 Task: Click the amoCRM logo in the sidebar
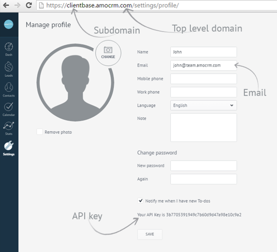point(9,24)
